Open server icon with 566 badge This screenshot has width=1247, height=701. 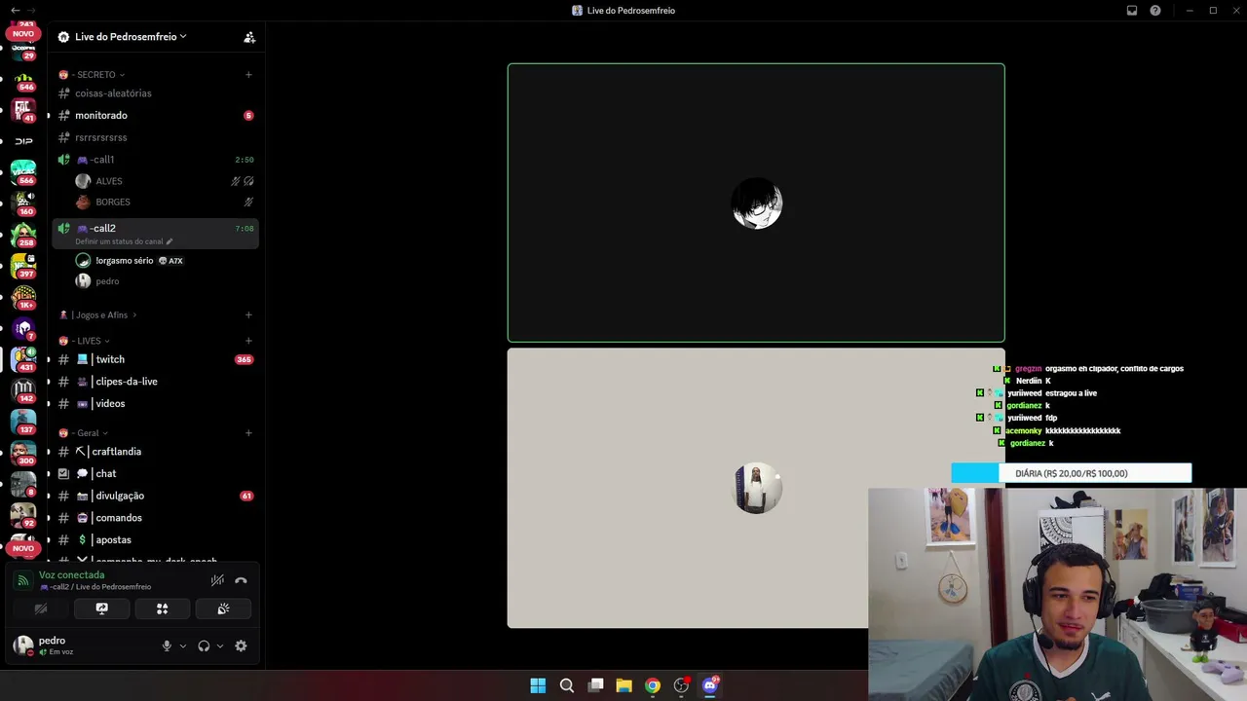[x=23, y=172]
